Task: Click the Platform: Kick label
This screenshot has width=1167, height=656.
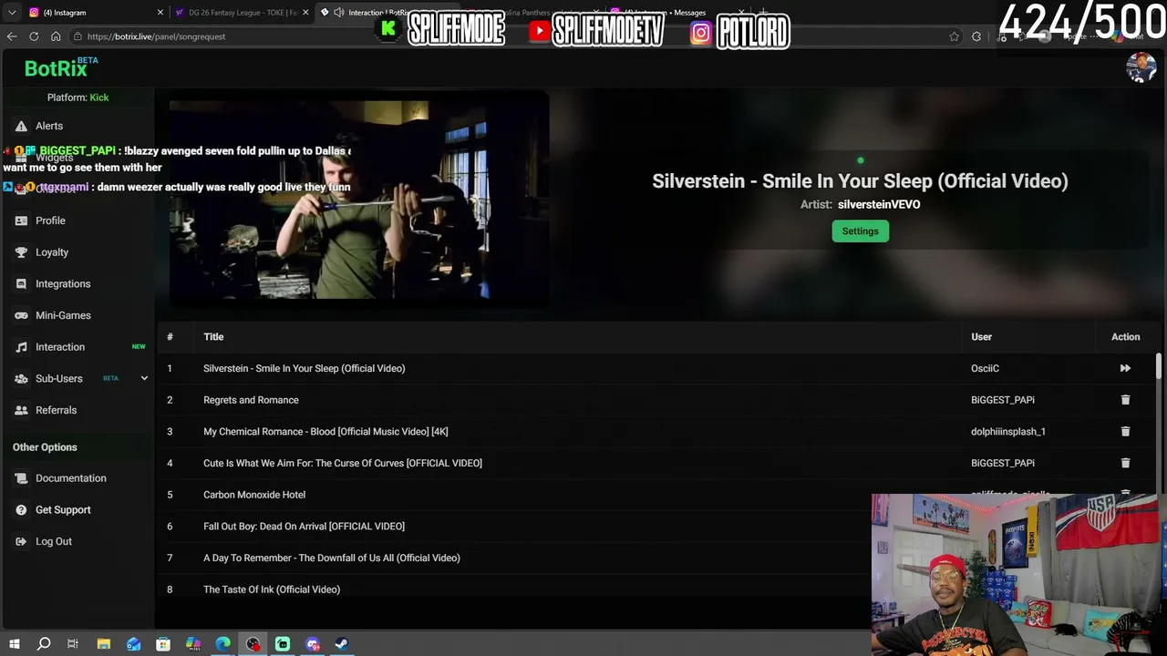Action: click(77, 97)
